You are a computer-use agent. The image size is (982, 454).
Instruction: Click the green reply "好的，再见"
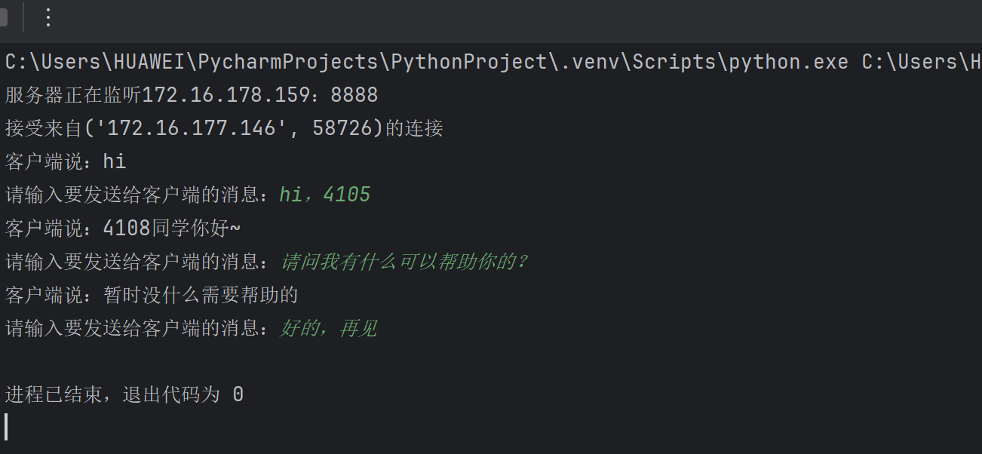click(329, 328)
